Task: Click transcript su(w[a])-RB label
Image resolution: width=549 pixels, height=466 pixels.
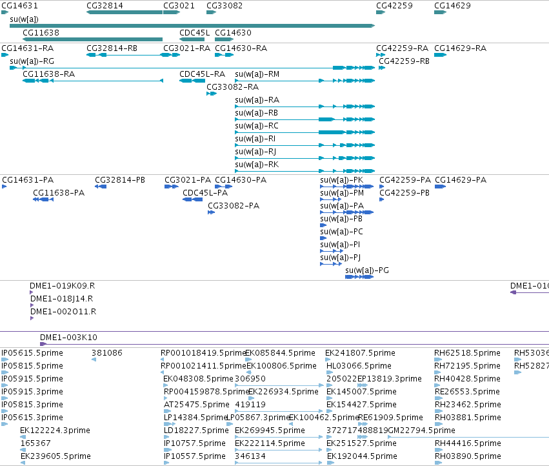Action: click(257, 113)
